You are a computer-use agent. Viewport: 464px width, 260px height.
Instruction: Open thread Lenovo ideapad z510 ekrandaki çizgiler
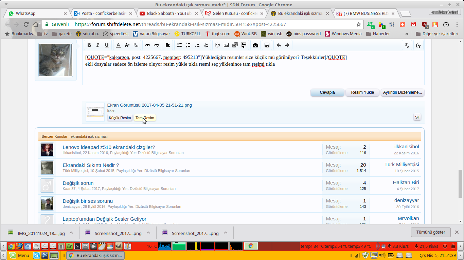[109, 147]
